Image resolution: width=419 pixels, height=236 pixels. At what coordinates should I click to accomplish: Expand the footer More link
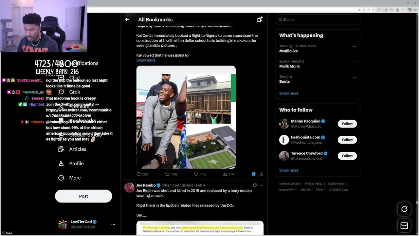(321, 190)
